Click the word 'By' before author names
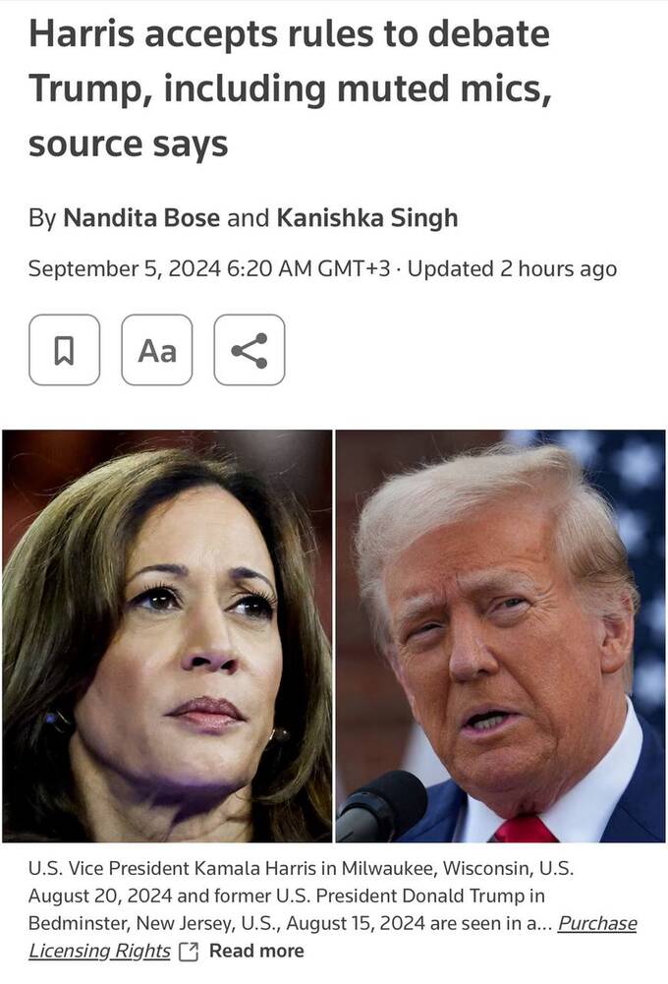The image size is (668, 984). (42, 219)
